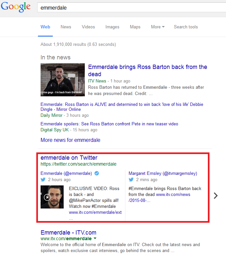This screenshot has width=226, height=257.
Task: Open the 'Ross Barton is ALIVE' Mirror Online article
Action: pos(122,107)
